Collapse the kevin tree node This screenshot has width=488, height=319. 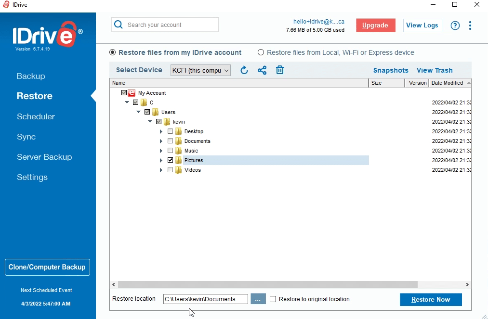tap(150, 121)
